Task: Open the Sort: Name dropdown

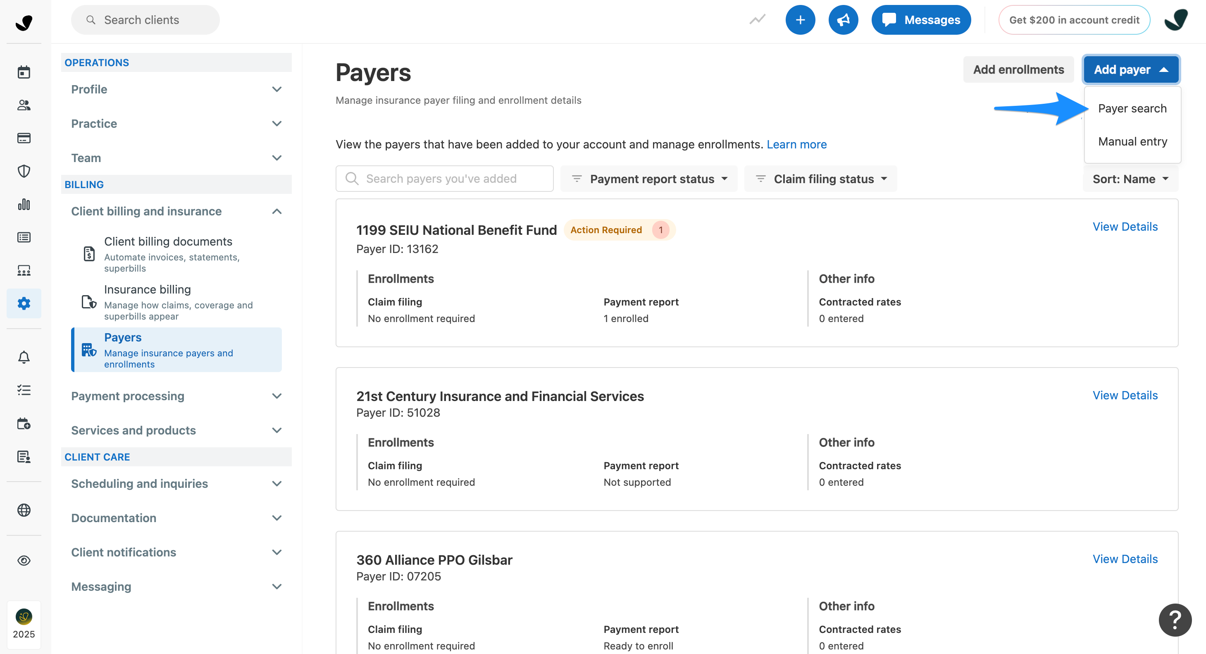Action: point(1131,179)
